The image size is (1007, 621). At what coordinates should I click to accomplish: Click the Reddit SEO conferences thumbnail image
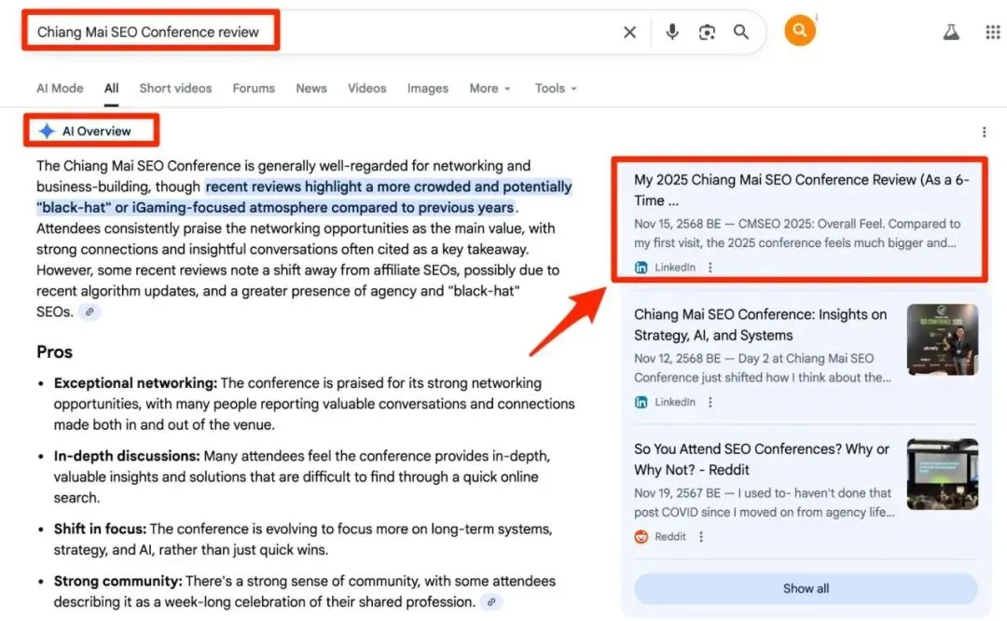coord(942,475)
